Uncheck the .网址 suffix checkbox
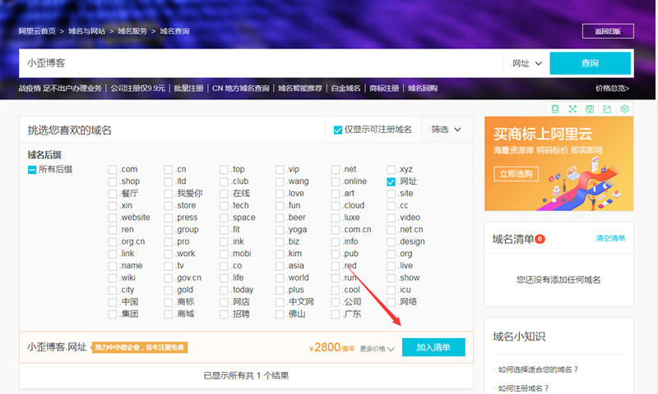Screen dimensions: 658x394 point(392,181)
